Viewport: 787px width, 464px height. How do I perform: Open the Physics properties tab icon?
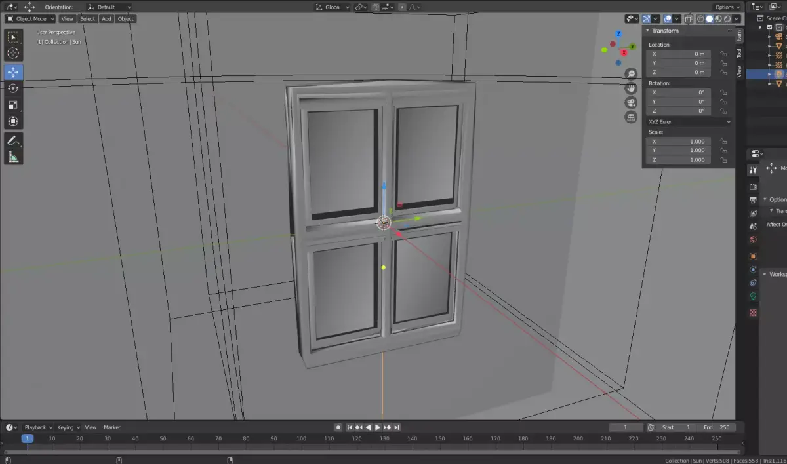pyautogui.click(x=753, y=270)
